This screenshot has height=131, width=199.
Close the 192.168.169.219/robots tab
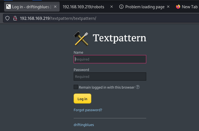tap(112, 7)
